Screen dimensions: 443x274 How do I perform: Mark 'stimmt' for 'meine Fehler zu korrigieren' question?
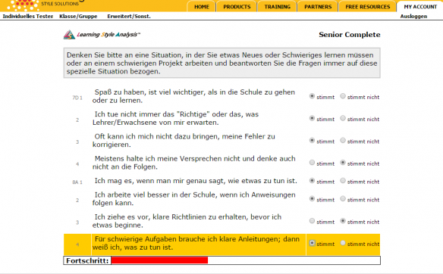[x=312, y=140]
